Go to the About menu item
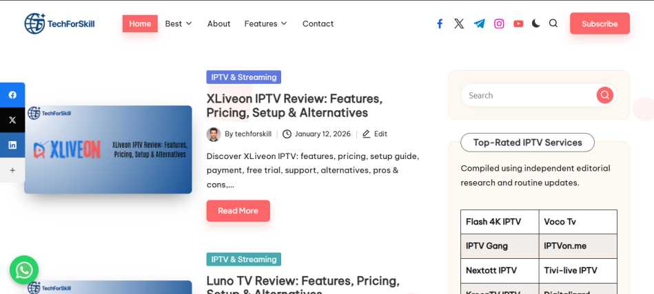654x294 pixels. click(x=218, y=23)
